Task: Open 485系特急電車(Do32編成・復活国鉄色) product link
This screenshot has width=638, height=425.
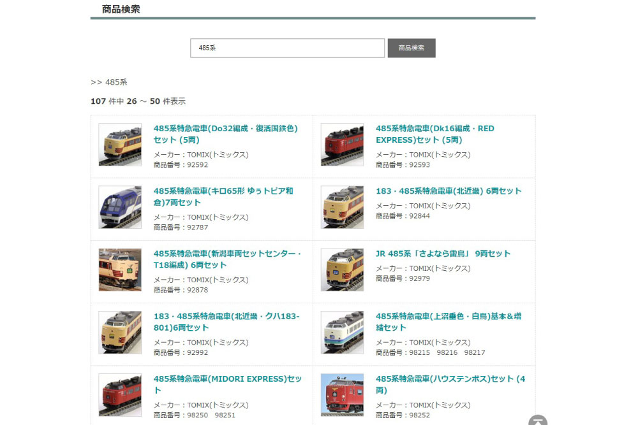Action: [x=226, y=134]
